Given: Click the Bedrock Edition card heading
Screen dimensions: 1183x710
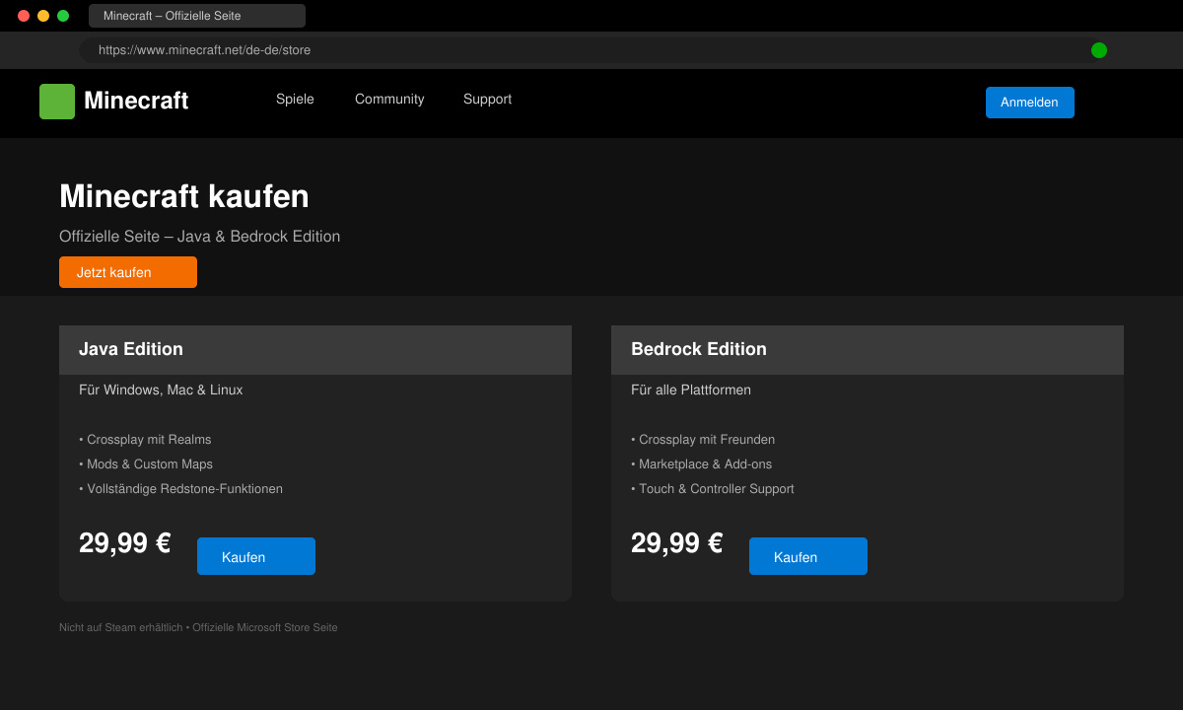Looking at the screenshot, I should tap(699, 349).
